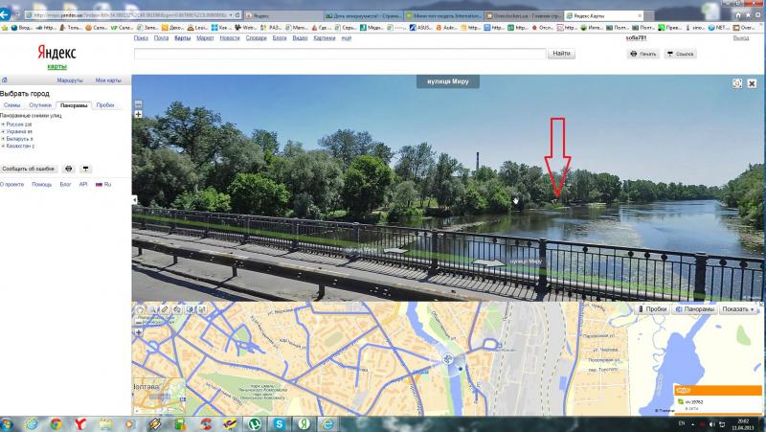The image size is (766, 432).
Task: Zoom in the panorama with plus button
Action: tap(138, 114)
